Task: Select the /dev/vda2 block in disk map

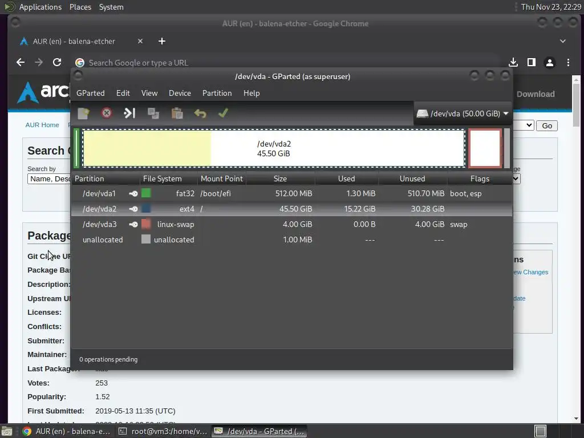Action: [274, 148]
